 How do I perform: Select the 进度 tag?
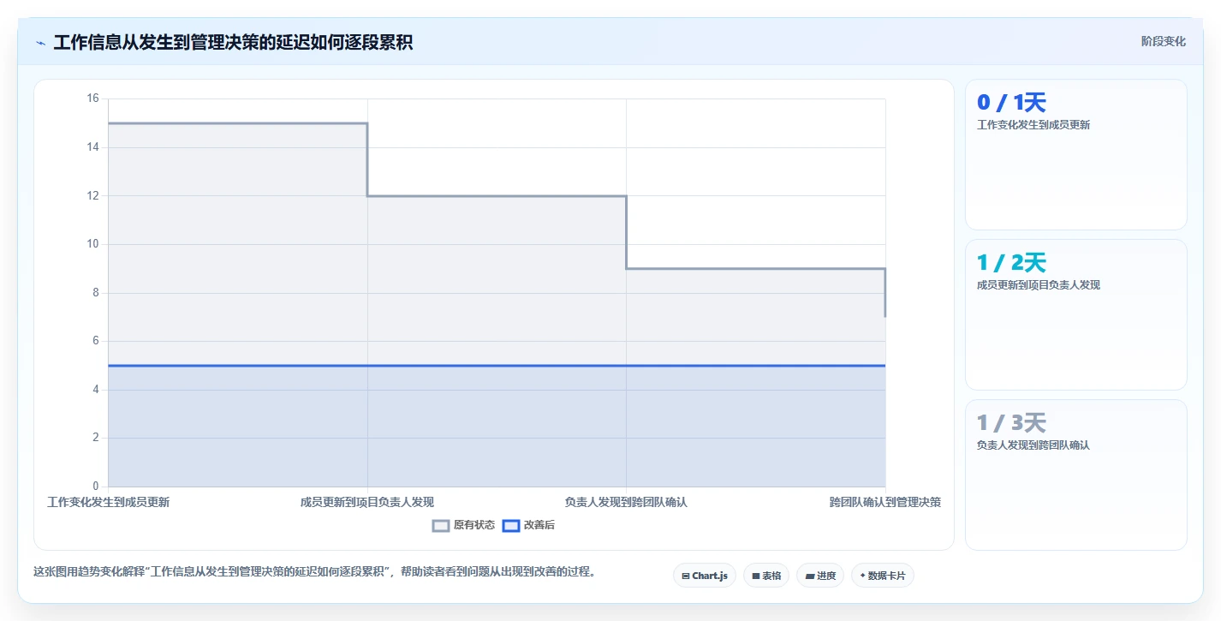pos(820,576)
